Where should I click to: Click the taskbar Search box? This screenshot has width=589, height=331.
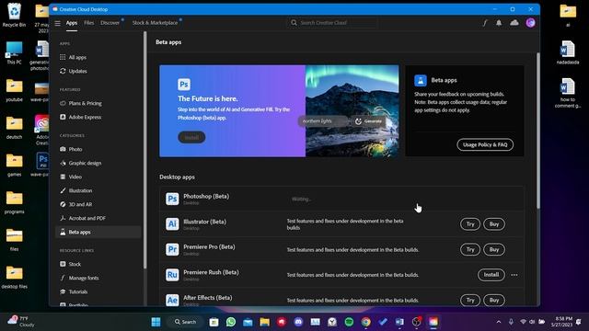coord(186,322)
